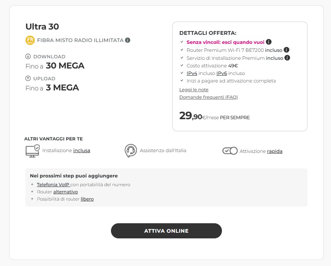This screenshot has width=331, height=266.
Task: Open info icon beside Fibra Misto Radio Illimitata
Action: (x=128, y=40)
